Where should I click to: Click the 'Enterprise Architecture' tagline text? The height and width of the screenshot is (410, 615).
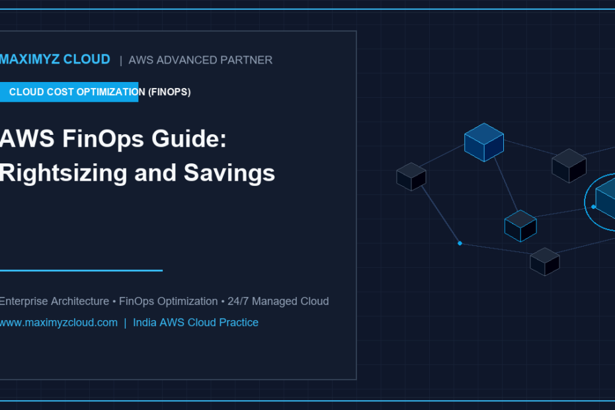[x=54, y=302]
